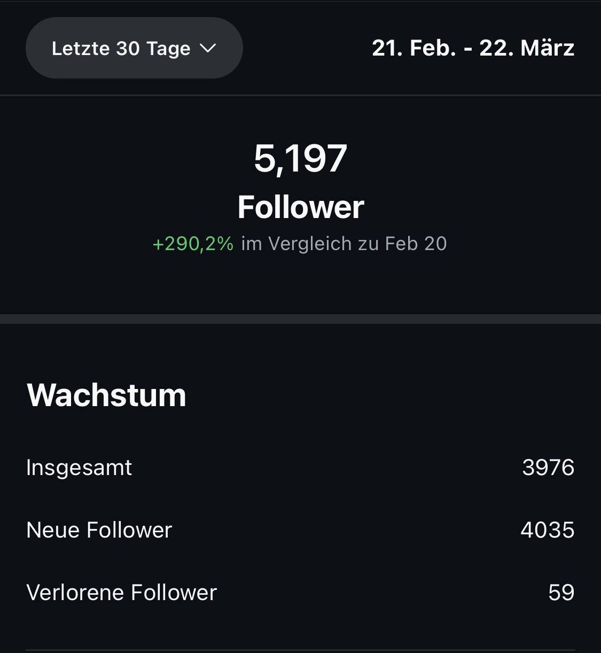Click the 'im Vergleich zu Feb 20' text
The image size is (601, 653).
pos(344,244)
